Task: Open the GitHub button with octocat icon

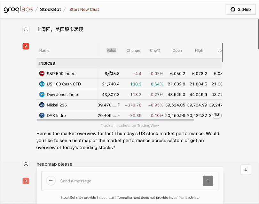Action: (x=240, y=9)
